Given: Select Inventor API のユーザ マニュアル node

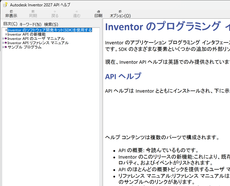Looking at the screenshot, I should pyautogui.click(x=36, y=38).
